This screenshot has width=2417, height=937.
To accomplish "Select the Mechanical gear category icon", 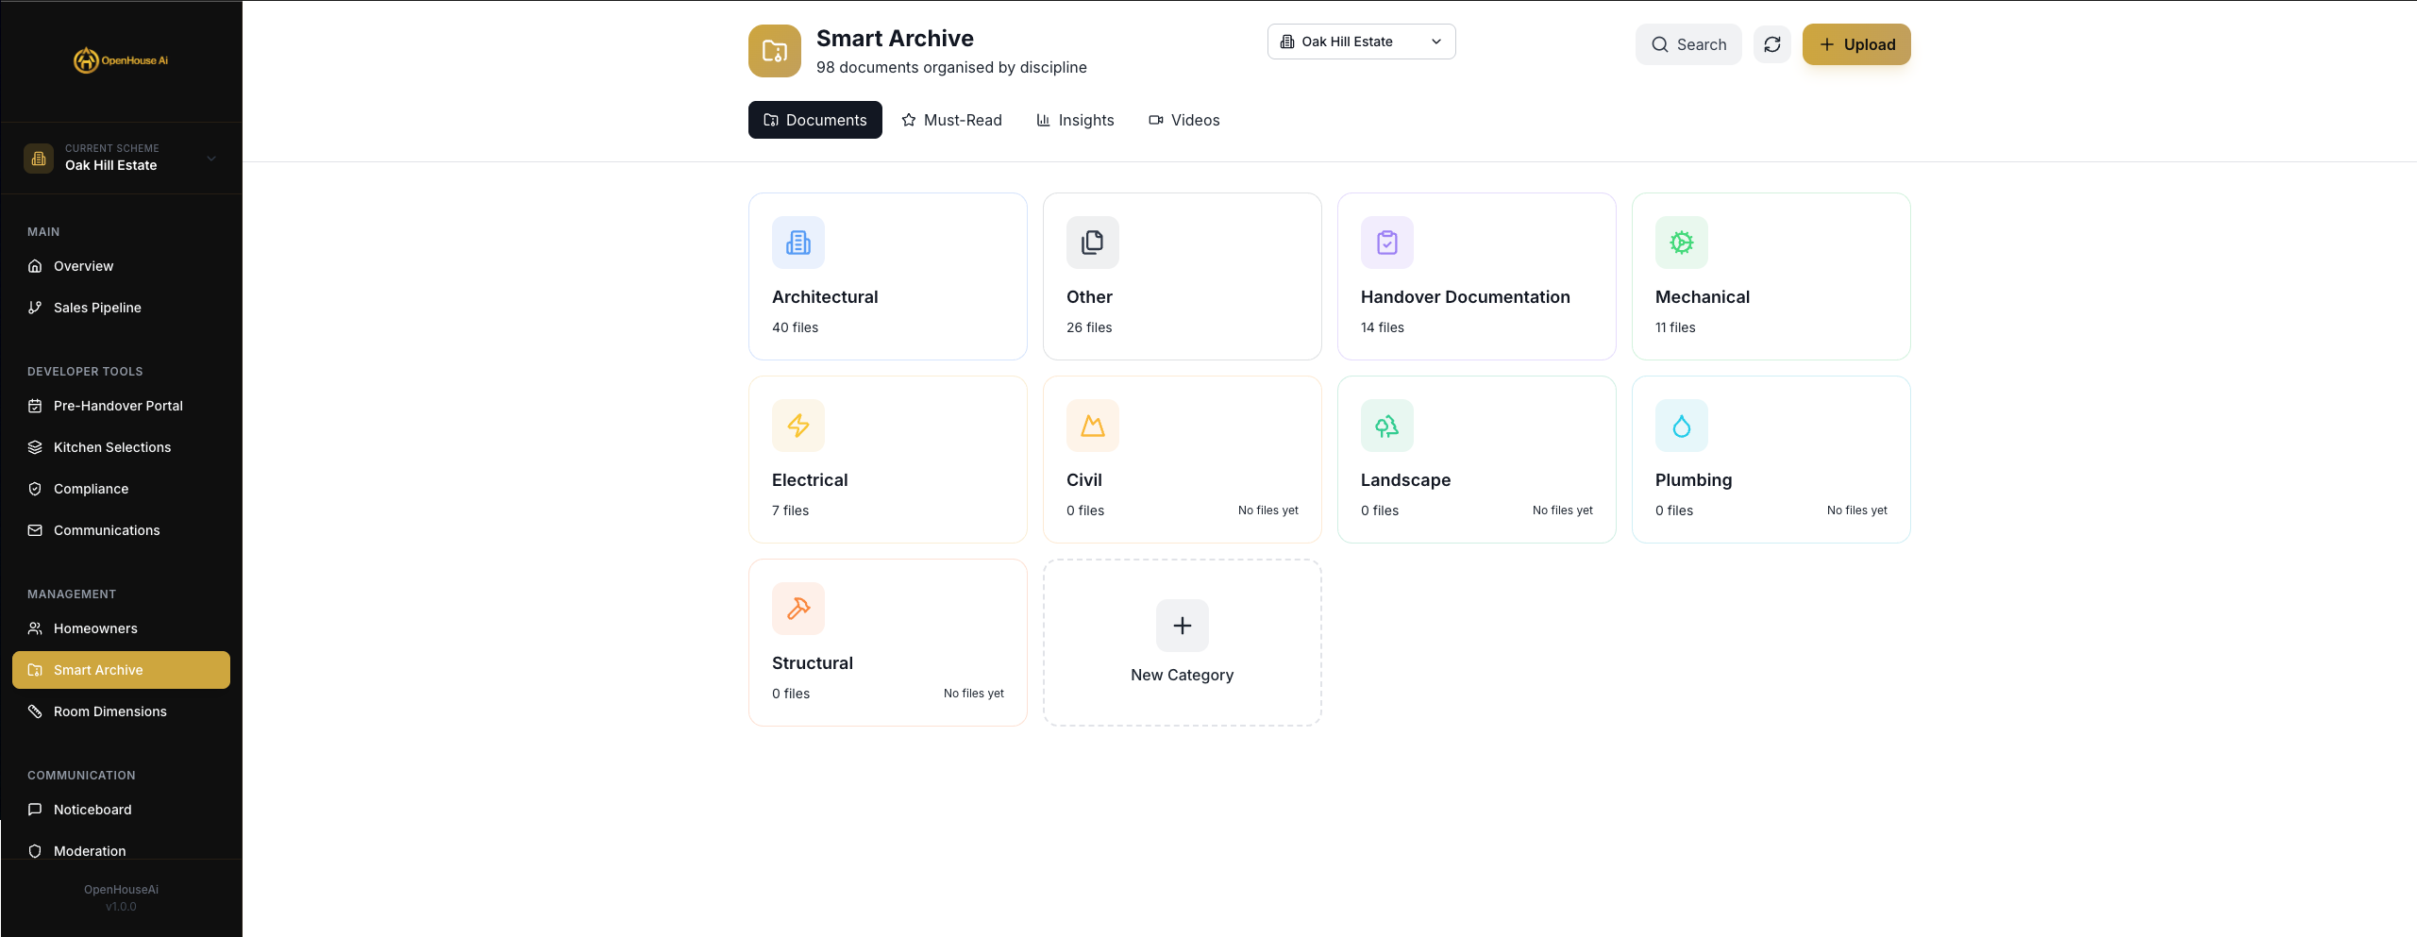I will point(1682,242).
